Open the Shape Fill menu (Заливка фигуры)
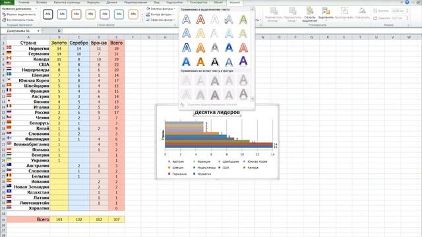Image resolution: width=422 pixels, height=237 pixels. (161, 9)
